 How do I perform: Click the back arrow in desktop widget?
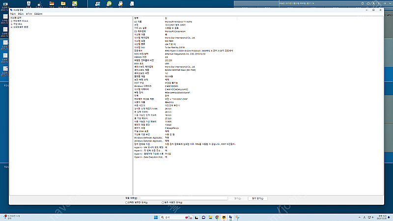point(379,3)
